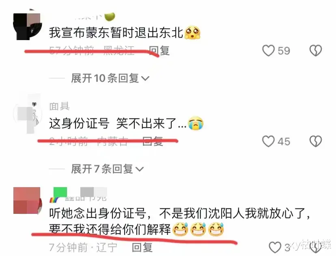Like the 这身份证号 comment with 45 likes

point(269,141)
